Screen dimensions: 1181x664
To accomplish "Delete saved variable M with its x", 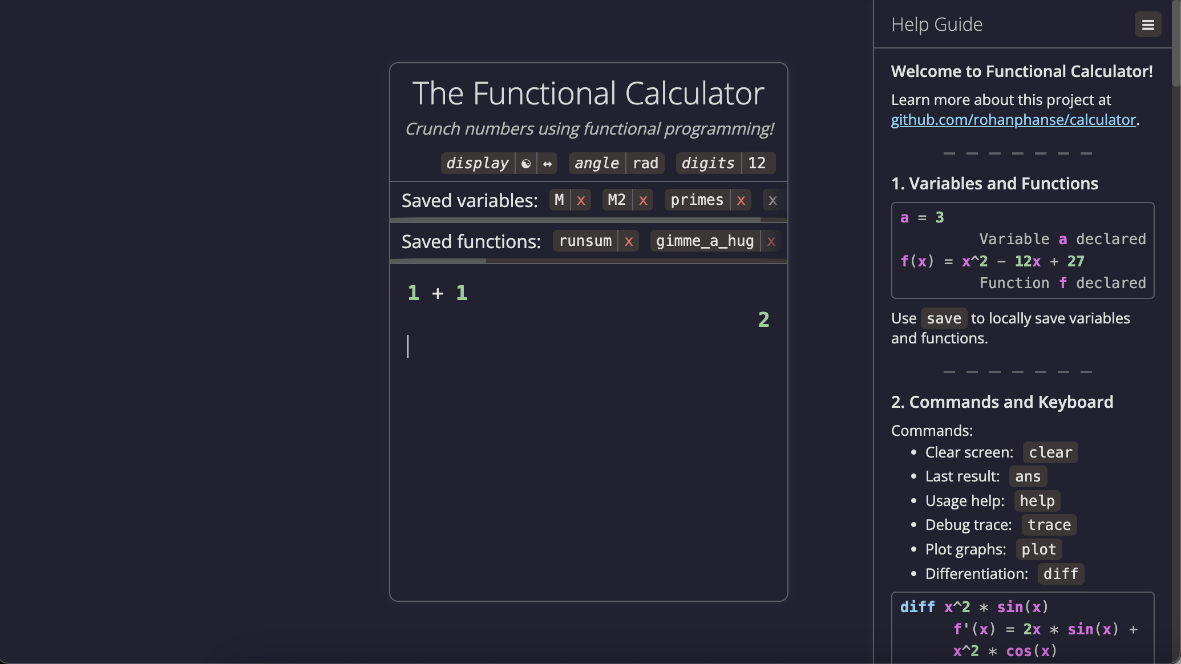I will click(581, 200).
